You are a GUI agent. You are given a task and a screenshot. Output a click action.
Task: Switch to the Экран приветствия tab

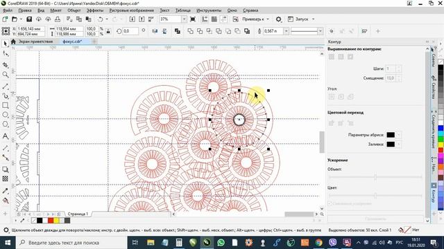coord(35,41)
